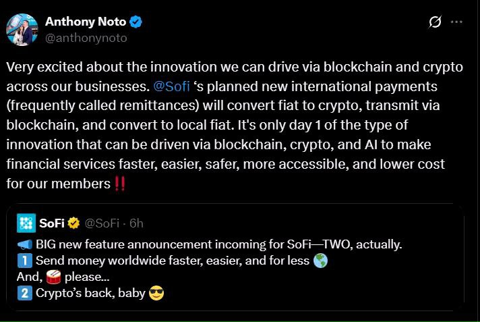Follow the blue @Sofi mention link
480x322 pixels.
click(x=171, y=86)
